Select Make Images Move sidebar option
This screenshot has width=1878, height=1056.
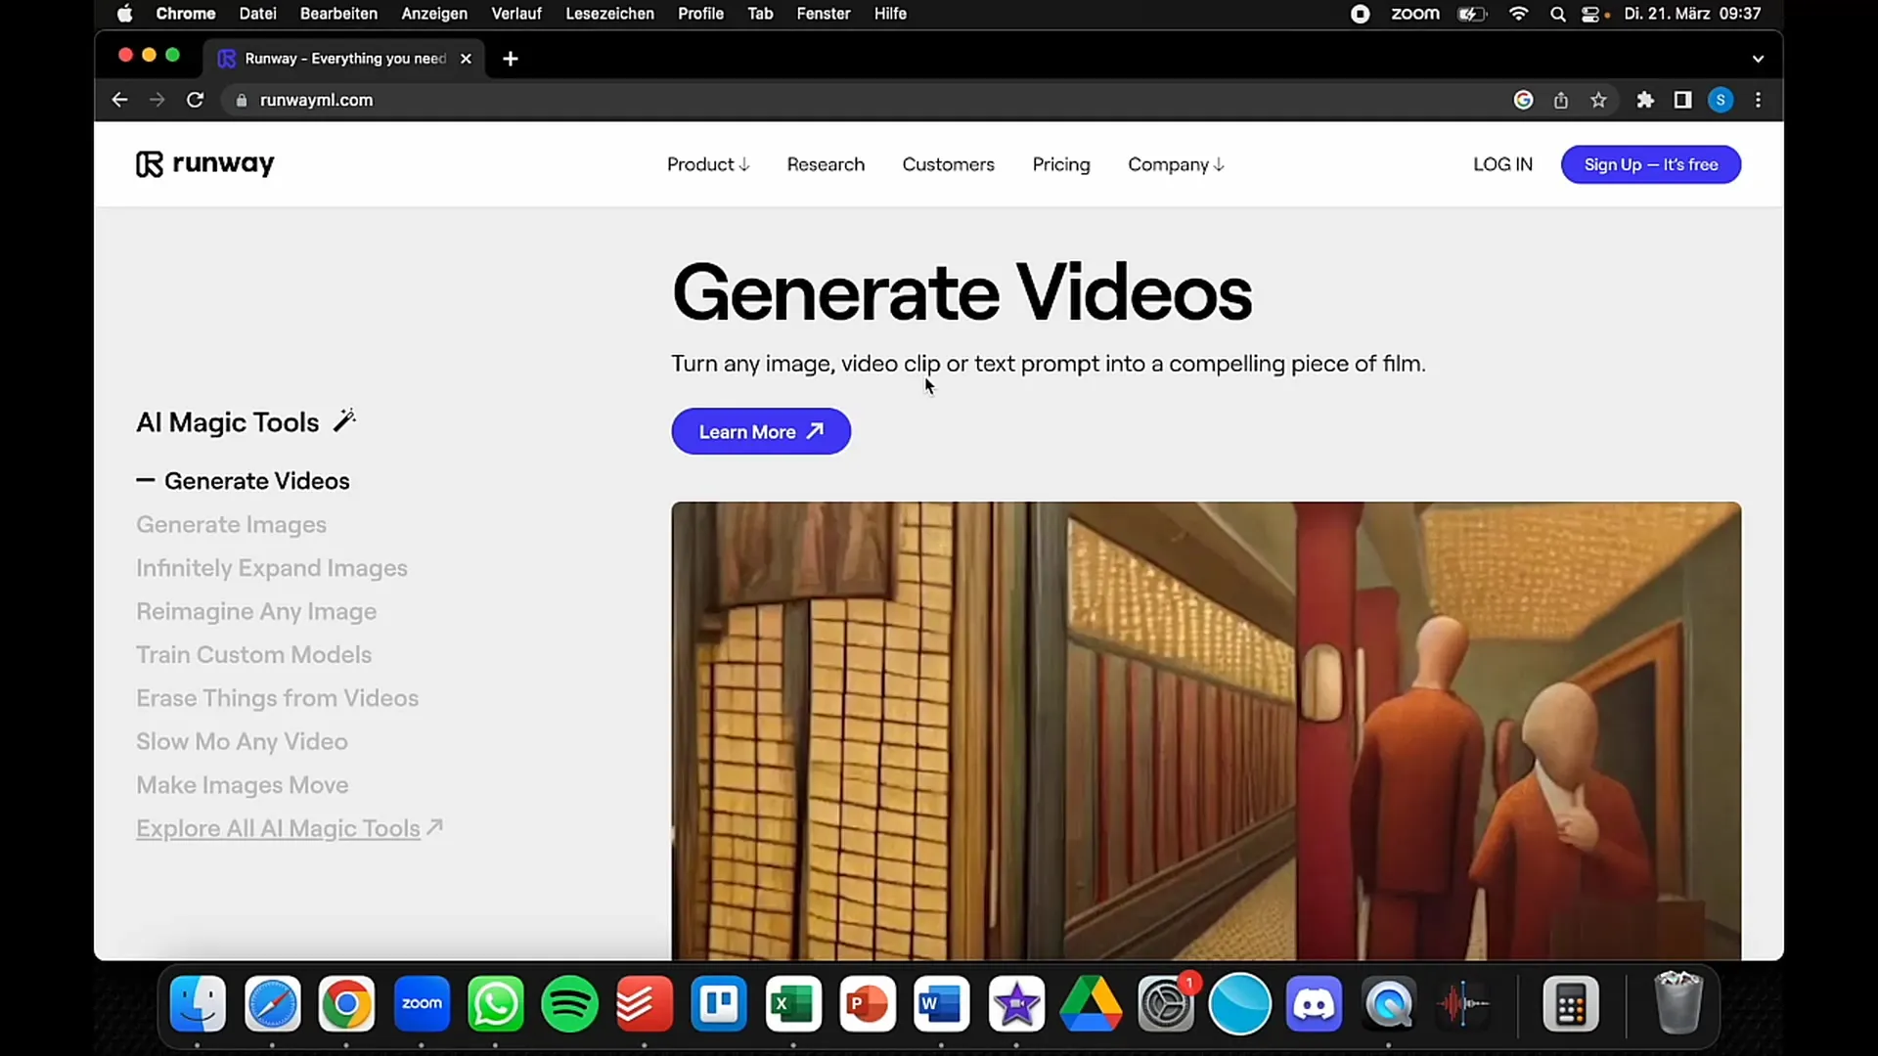(243, 785)
